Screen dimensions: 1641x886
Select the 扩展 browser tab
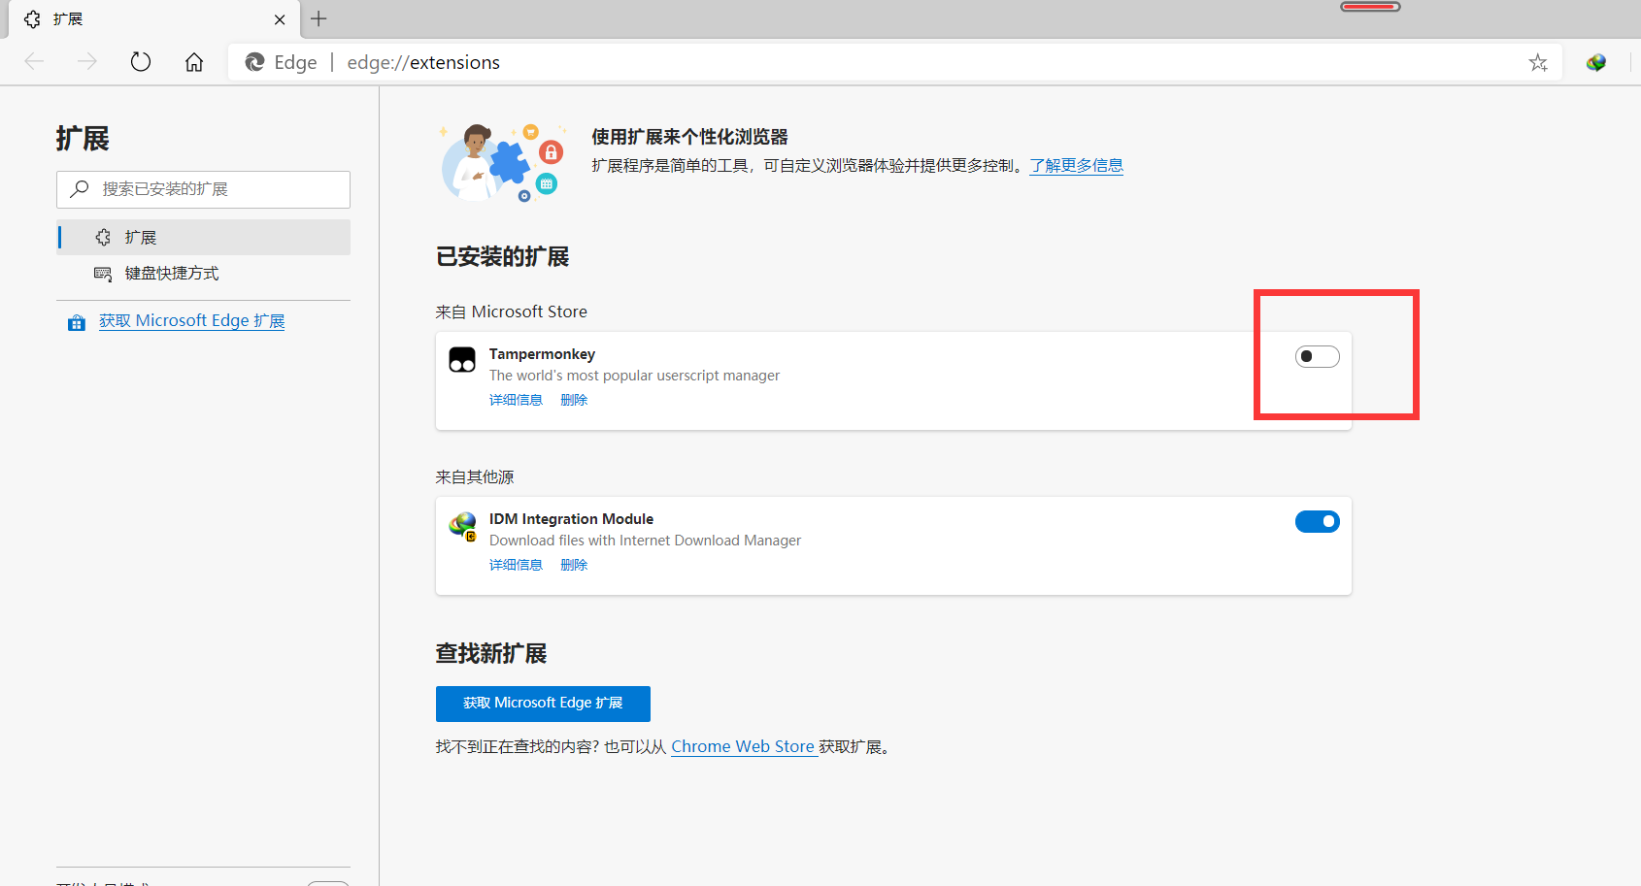(155, 19)
